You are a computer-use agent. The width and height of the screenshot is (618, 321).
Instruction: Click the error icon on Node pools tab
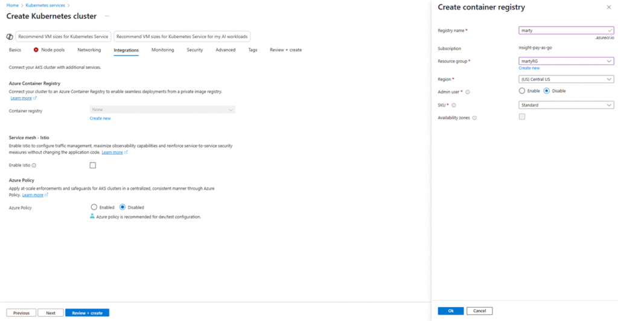coord(36,50)
